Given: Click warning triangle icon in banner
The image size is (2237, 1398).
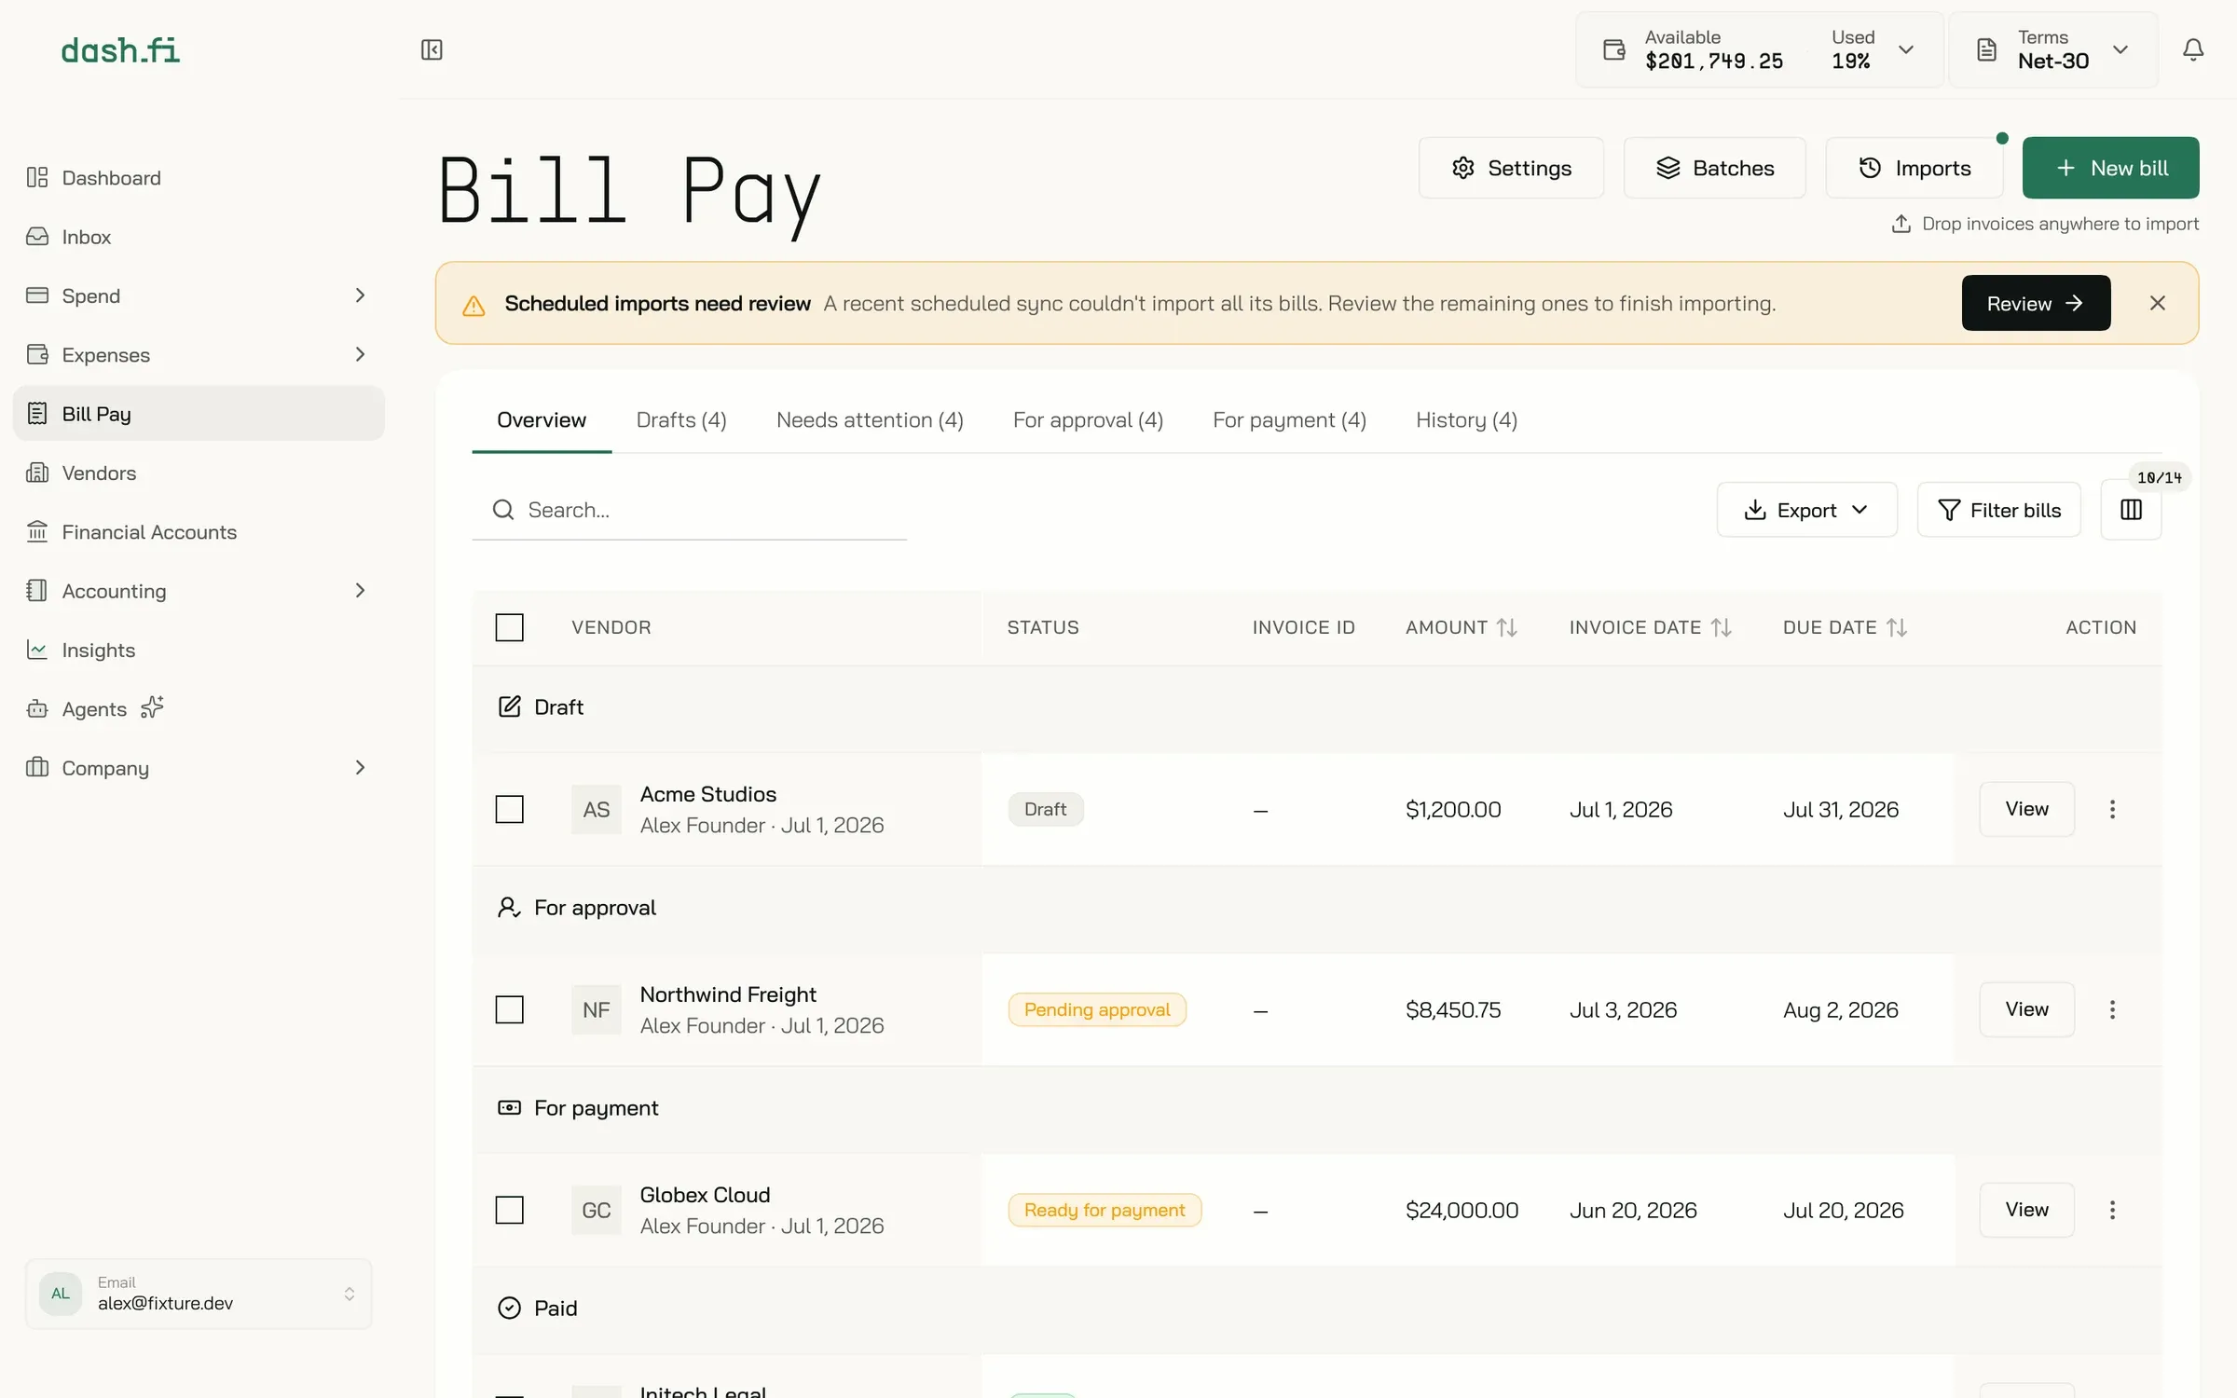Looking at the screenshot, I should click(473, 305).
